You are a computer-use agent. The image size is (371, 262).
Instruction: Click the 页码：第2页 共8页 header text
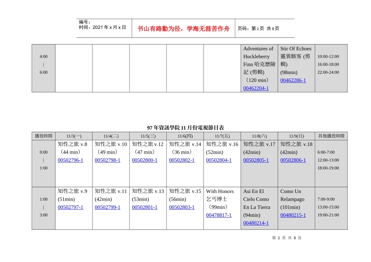pyautogui.click(x=259, y=28)
